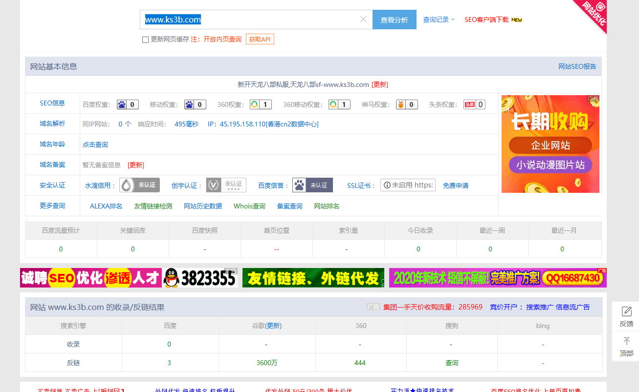Click the QQ penguin icon in ad banner

(x=171, y=277)
